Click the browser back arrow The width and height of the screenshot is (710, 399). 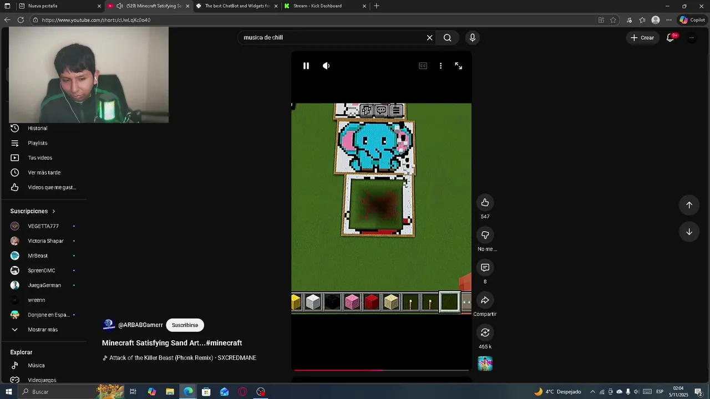pos(7,20)
